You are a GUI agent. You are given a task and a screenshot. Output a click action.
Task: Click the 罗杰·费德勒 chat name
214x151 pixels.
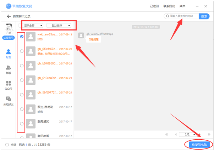click(45, 107)
